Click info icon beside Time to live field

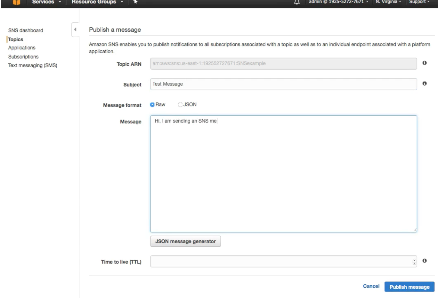coord(425,261)
